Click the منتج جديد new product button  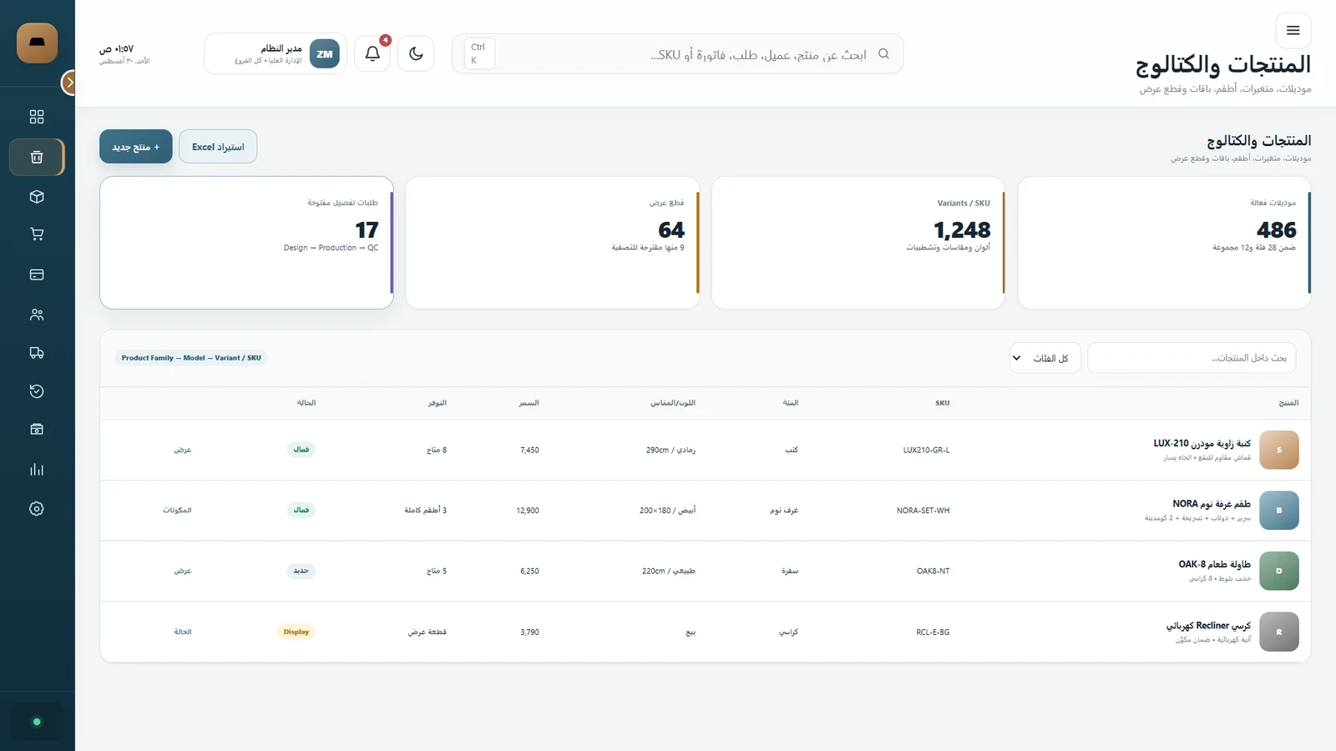pyautogui.click(x=136, y=147)
